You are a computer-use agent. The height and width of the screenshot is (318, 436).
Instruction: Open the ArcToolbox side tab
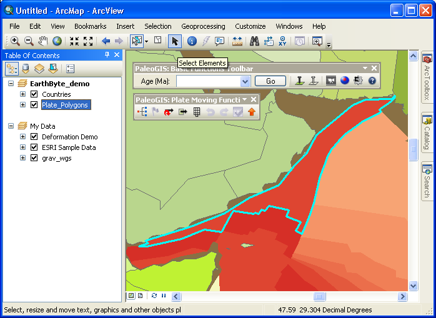click(427, 77)
